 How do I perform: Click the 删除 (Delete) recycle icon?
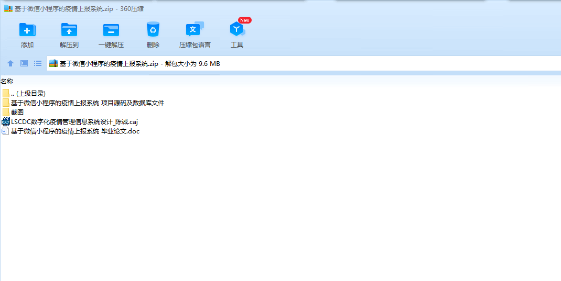[153, 29]
